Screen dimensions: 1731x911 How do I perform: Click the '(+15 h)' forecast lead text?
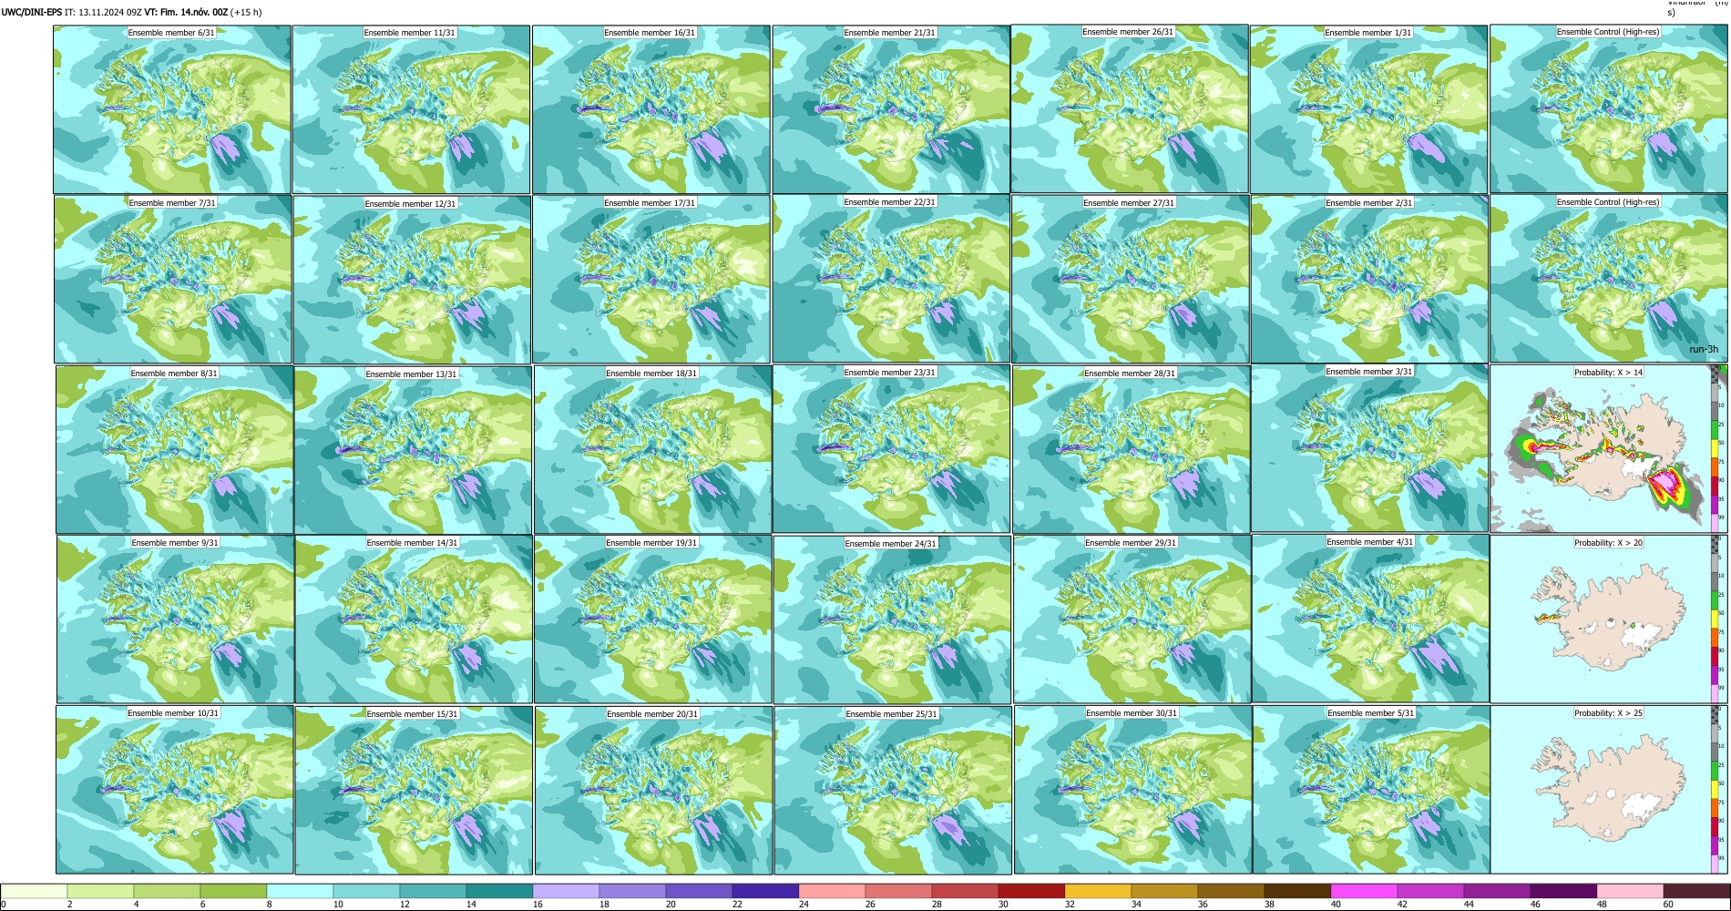pyautogui.click(x=246, y=12)
